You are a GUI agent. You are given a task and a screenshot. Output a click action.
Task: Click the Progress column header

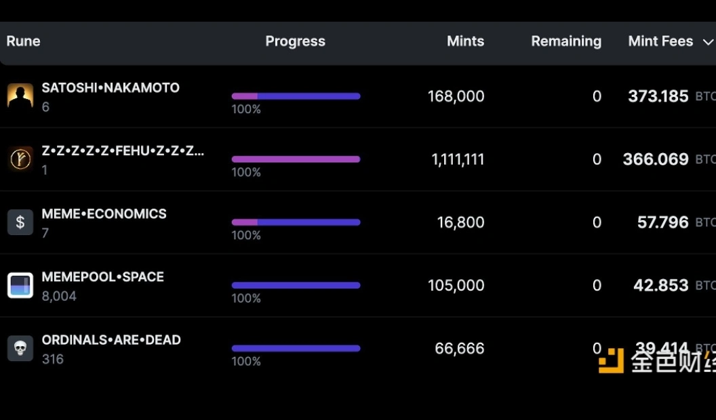click(296, 41)
